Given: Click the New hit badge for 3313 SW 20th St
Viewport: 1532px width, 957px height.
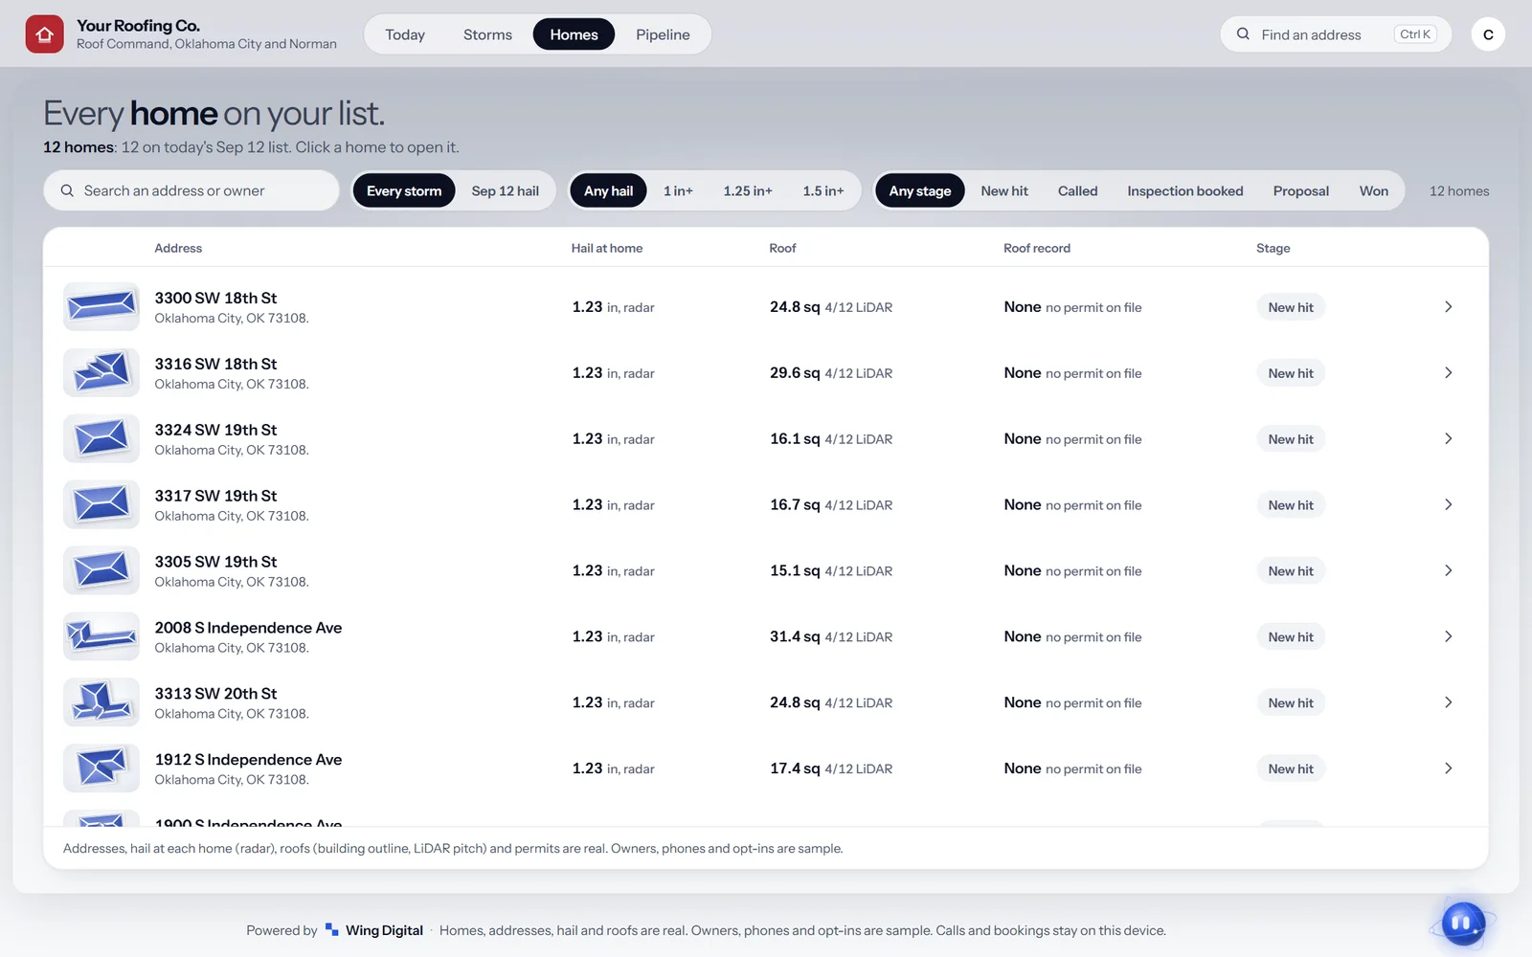Looking at the screenshot, I should 1291,702.
